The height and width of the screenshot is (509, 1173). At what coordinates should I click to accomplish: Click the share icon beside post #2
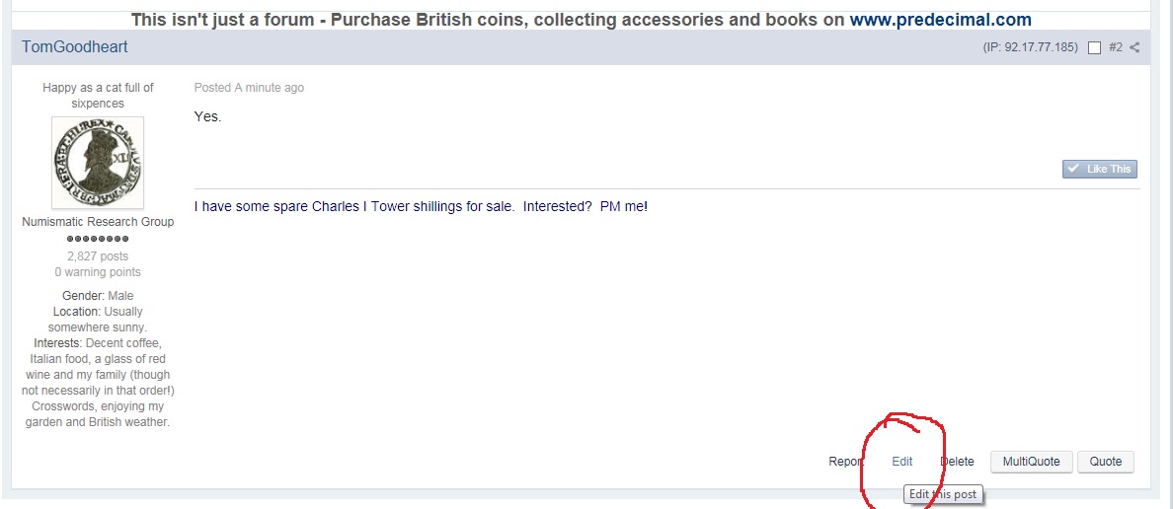[1135, 47]
